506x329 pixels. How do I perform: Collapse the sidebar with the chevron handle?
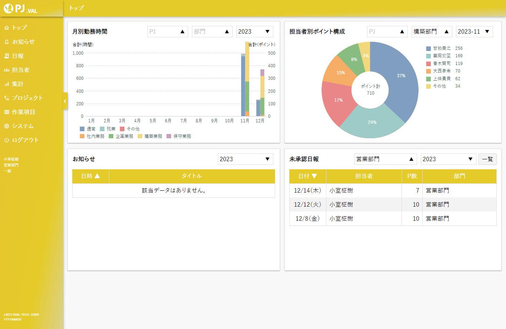(x=65, y=101)
